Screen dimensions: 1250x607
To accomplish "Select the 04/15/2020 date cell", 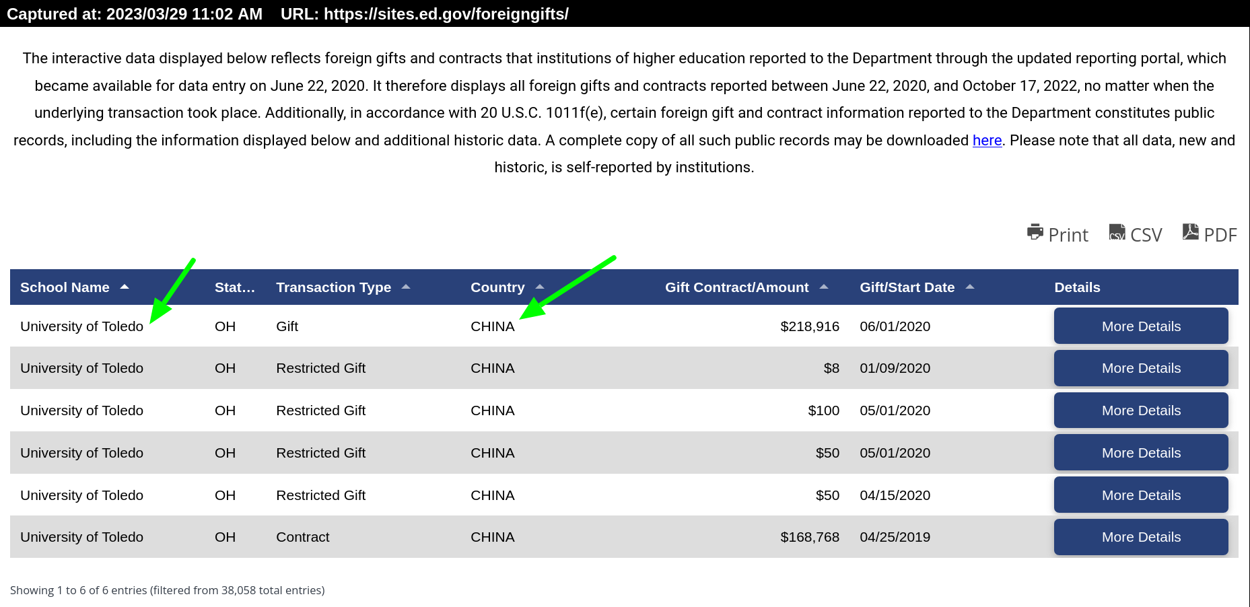I will (x=895, y=495).
